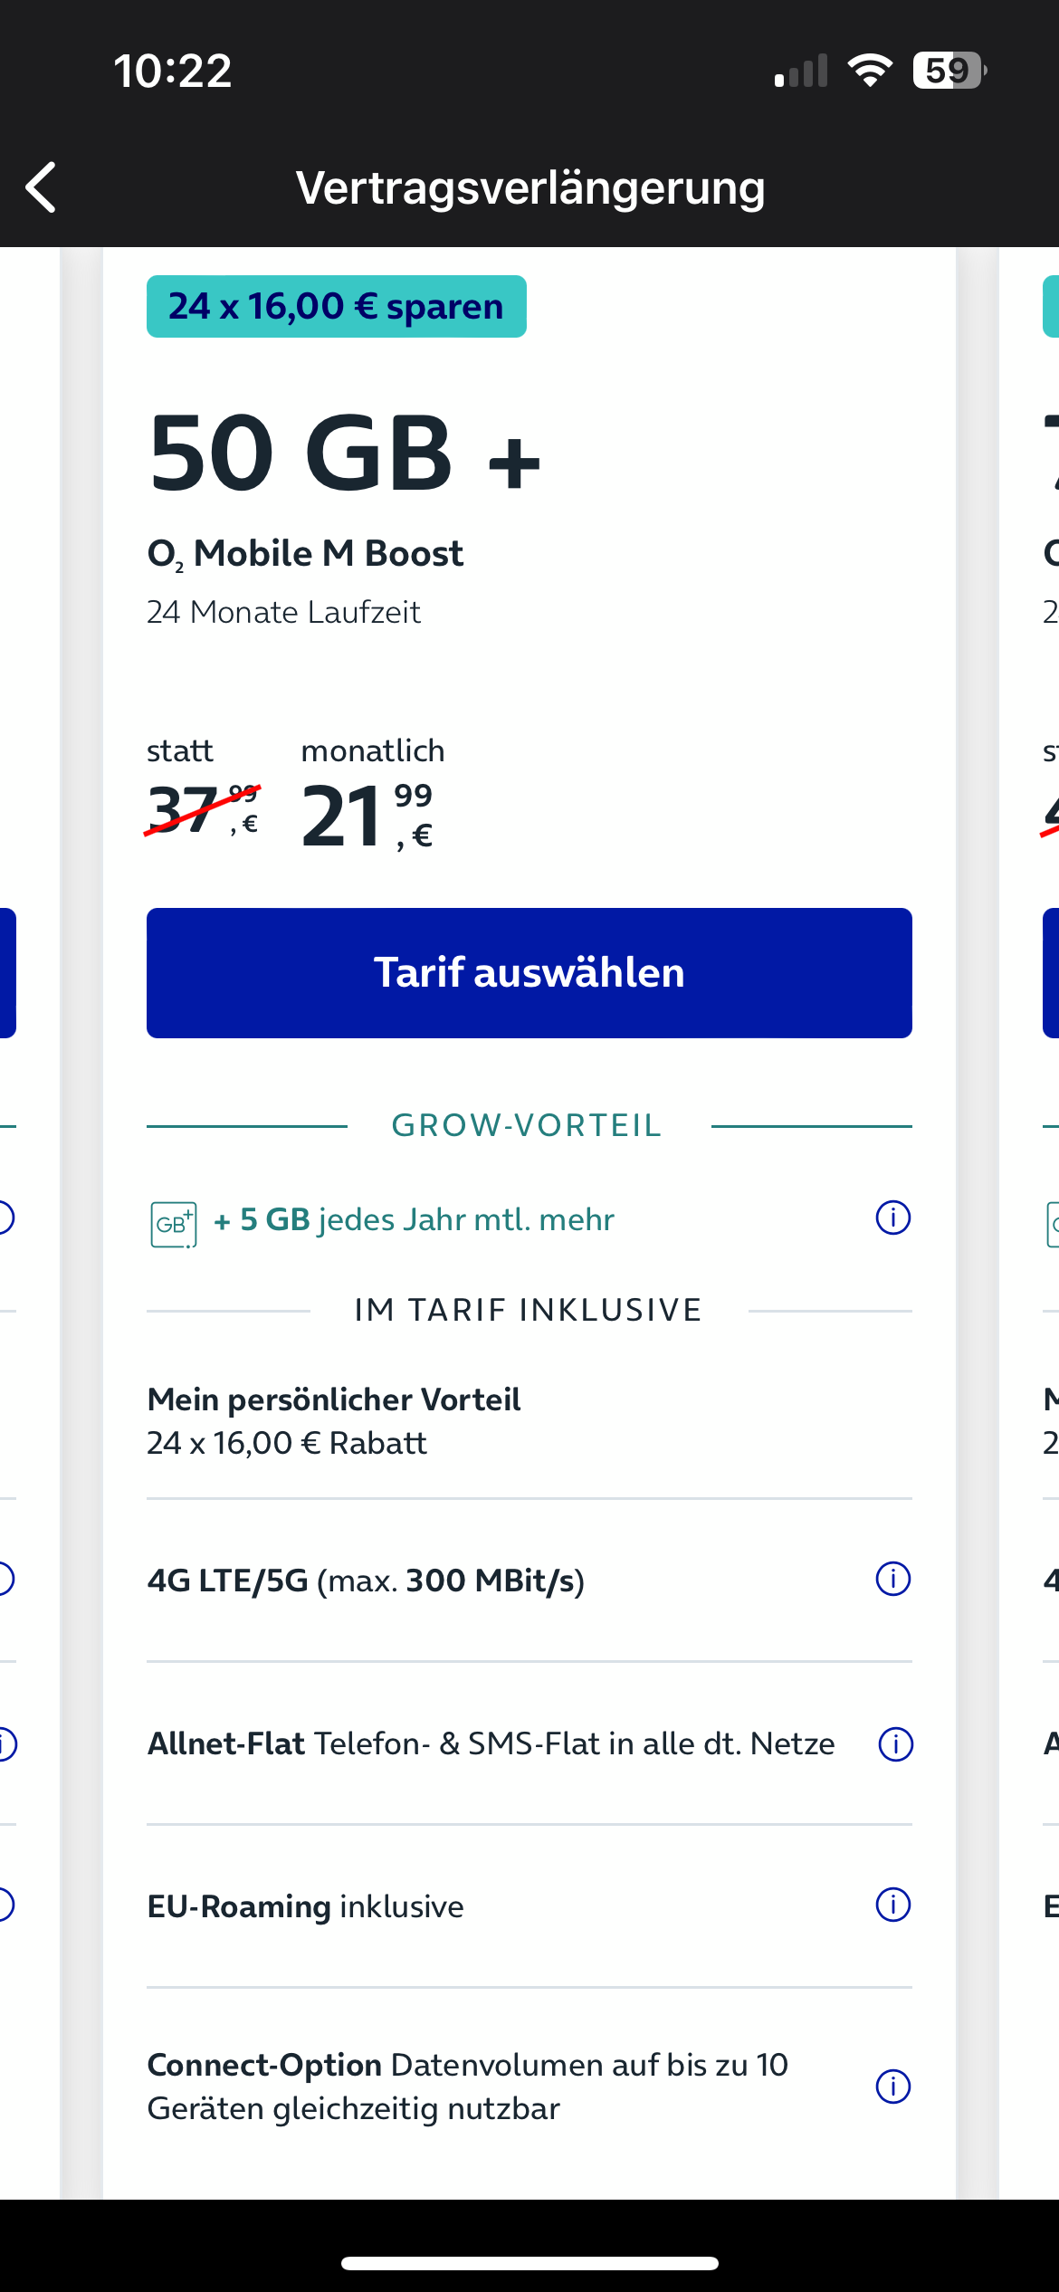Tap the 24 x 16,00 € sparen badge

click(x=337, y=307)
